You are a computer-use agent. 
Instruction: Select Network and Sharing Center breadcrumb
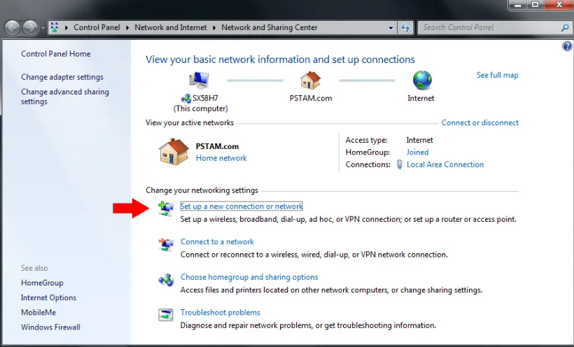[269, 27]
